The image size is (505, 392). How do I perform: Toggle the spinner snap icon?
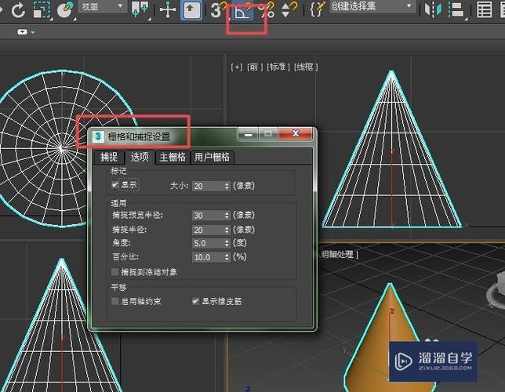289,9
